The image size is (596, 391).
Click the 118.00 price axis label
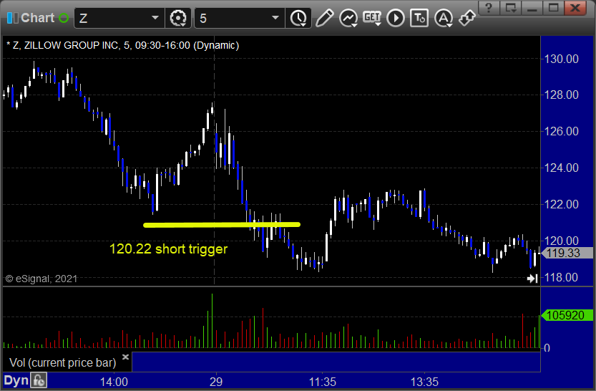pyautogui.click(x=562, y=277)
